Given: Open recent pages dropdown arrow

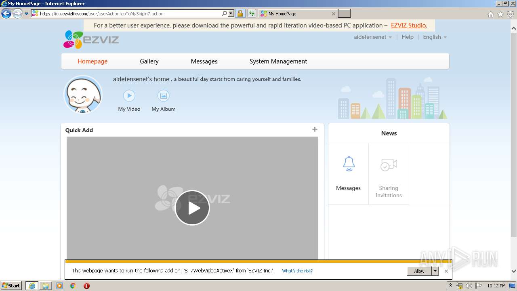Looking at the screenshot, I should click(x=27, y=14).
